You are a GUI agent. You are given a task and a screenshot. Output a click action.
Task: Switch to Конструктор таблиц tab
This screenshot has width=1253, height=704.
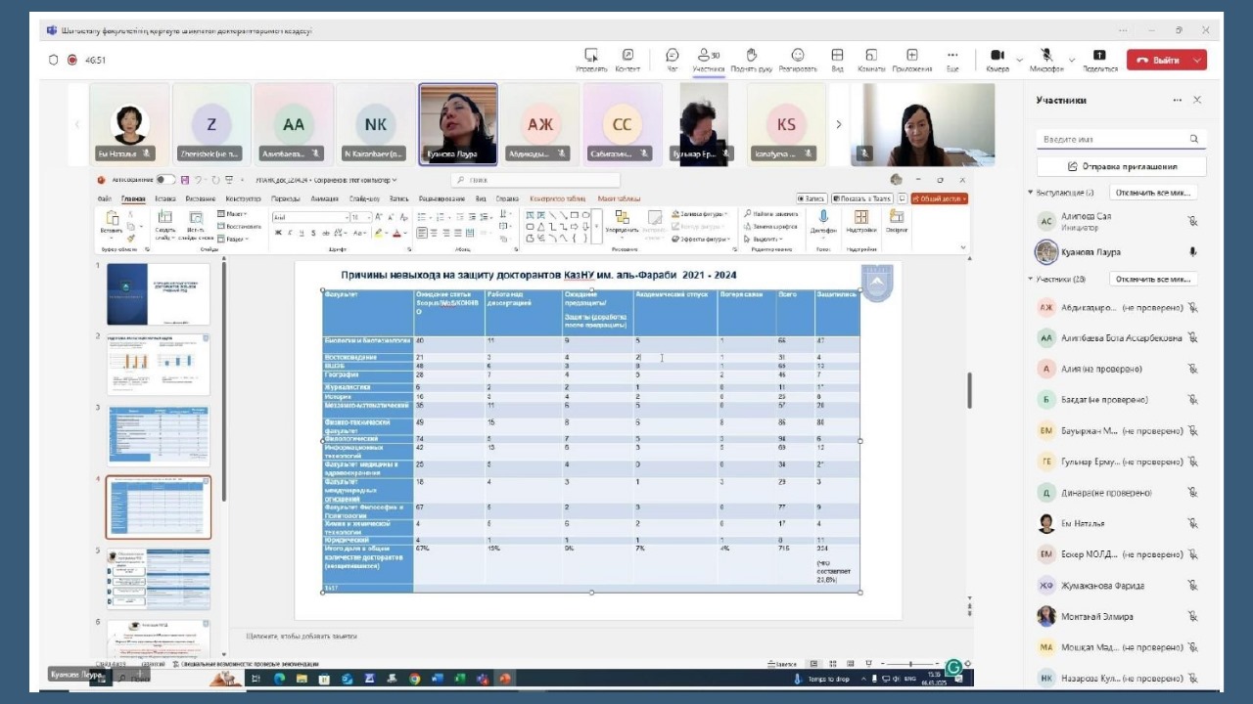(x=558, y=198)
